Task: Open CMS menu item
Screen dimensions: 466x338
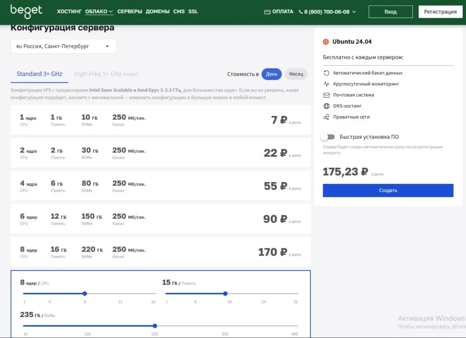Action: pos(179,11)
